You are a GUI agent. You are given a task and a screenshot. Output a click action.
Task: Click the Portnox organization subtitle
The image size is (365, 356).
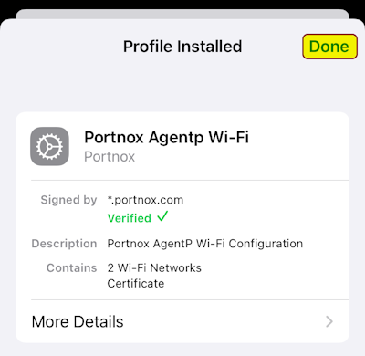click(x=109, y=157)
